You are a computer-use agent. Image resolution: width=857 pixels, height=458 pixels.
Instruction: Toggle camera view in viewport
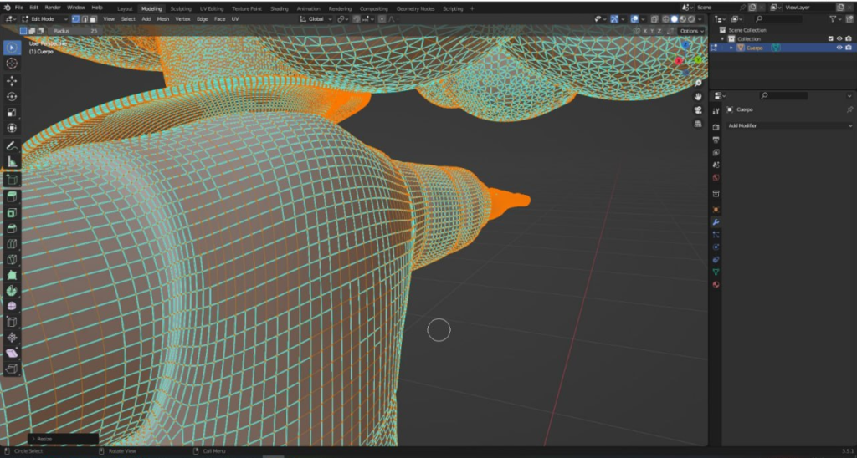tap(698, 109)
